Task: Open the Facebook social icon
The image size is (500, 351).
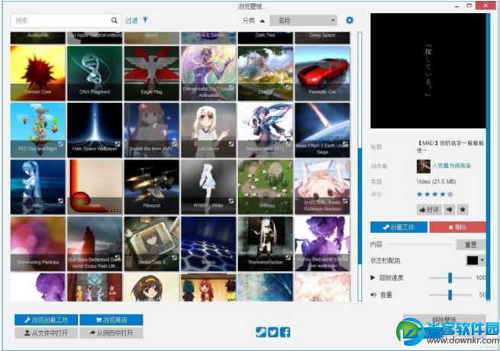Action: tap(285, 332)
